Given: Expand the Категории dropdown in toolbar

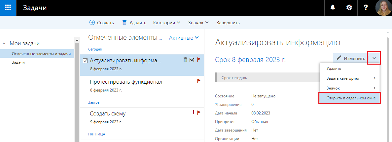Looking at the screenshot, I should coord(167,23).
